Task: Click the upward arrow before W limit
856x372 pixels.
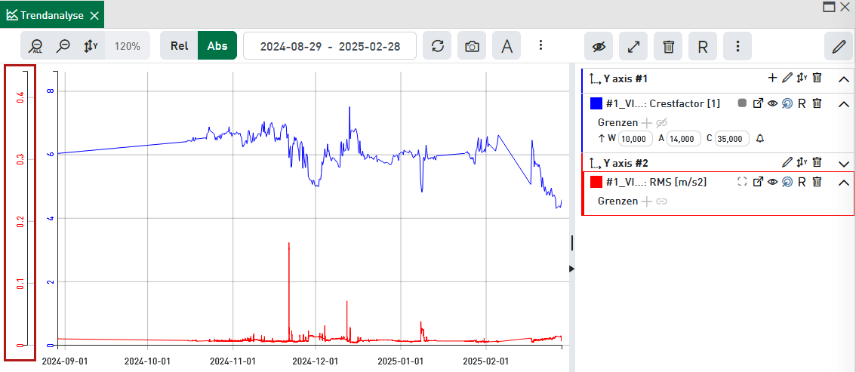Action: click(x=601, y=139)
